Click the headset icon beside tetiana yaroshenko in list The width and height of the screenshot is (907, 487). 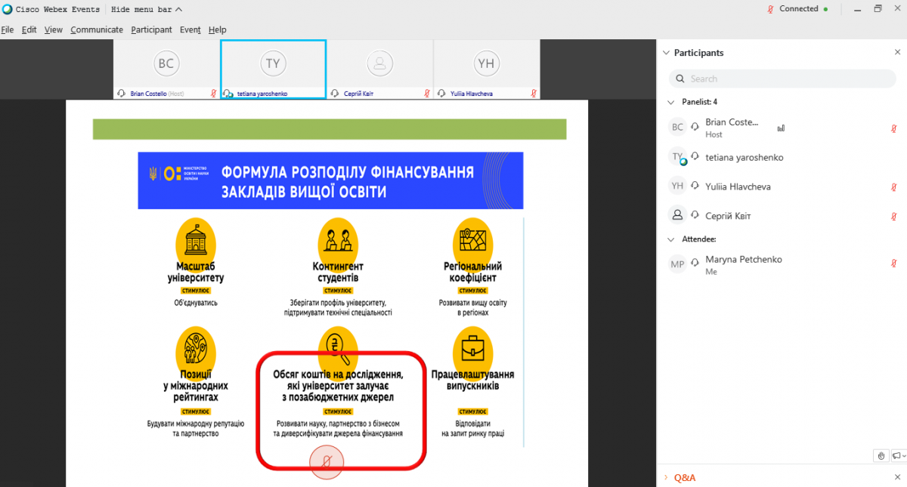(x=695, y=157)
